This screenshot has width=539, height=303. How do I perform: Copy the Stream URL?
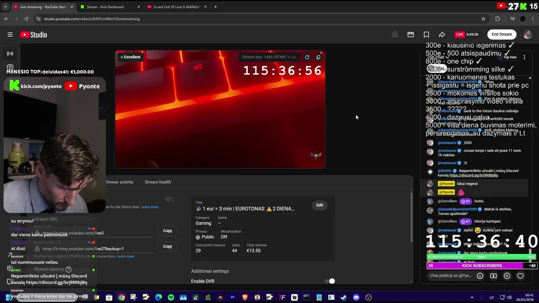click(168, 231)
